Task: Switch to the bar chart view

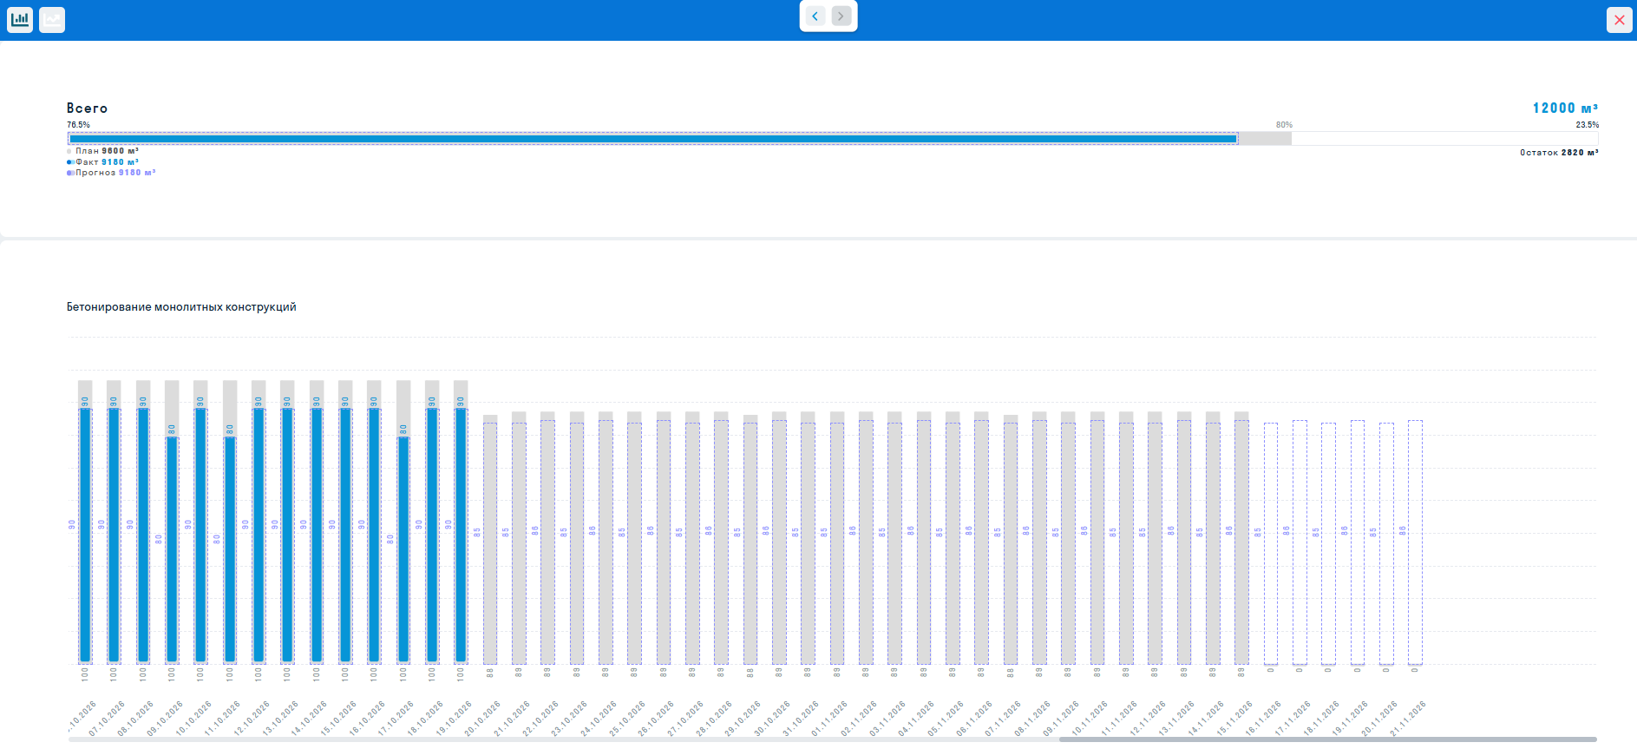Action: [20, 19]
